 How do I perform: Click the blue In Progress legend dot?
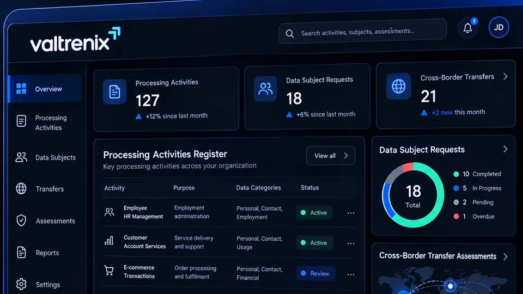[x=456, y=188]
